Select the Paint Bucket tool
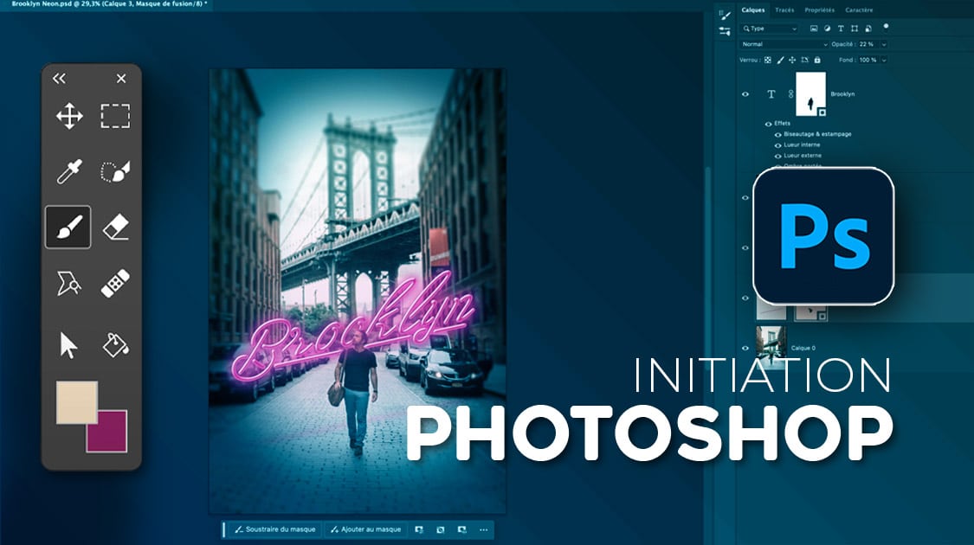Viewport: 974px width, 545px height. point(115,344)
